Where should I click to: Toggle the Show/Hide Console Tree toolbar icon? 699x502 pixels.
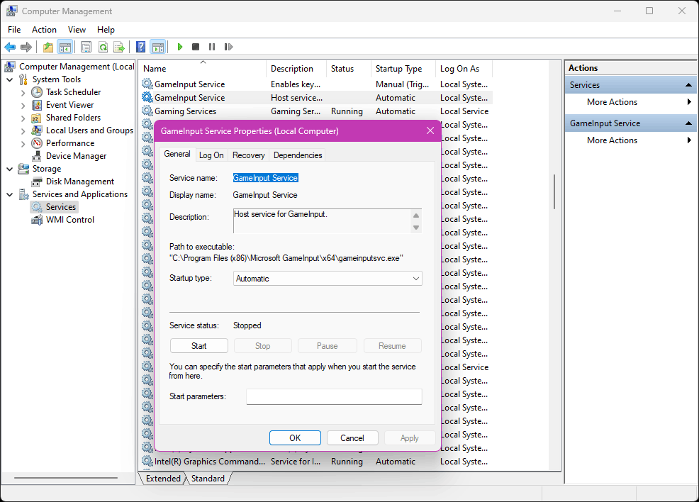point(65,47)
